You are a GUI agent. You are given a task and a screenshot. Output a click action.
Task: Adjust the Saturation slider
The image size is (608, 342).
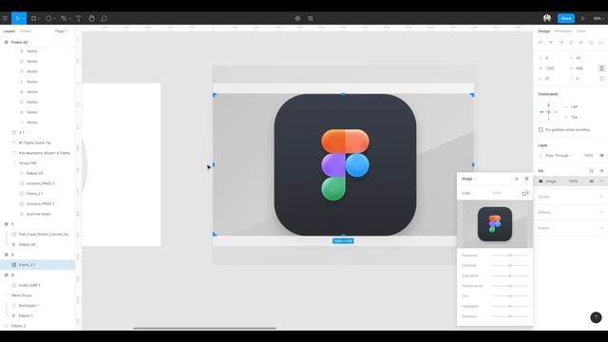click(x=510, y=275)
